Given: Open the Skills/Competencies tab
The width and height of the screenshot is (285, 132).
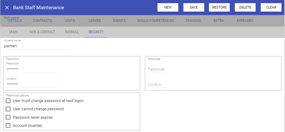Looking at the screenshot, I should pyautogui.click(x=156, y=21).
